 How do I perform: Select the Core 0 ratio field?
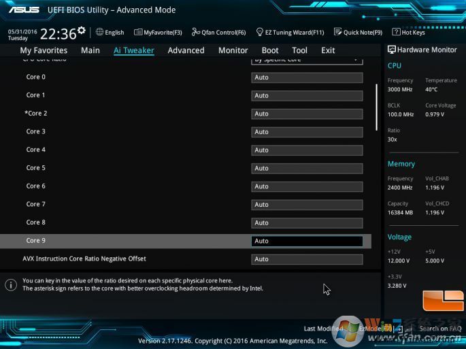(307, 78)
